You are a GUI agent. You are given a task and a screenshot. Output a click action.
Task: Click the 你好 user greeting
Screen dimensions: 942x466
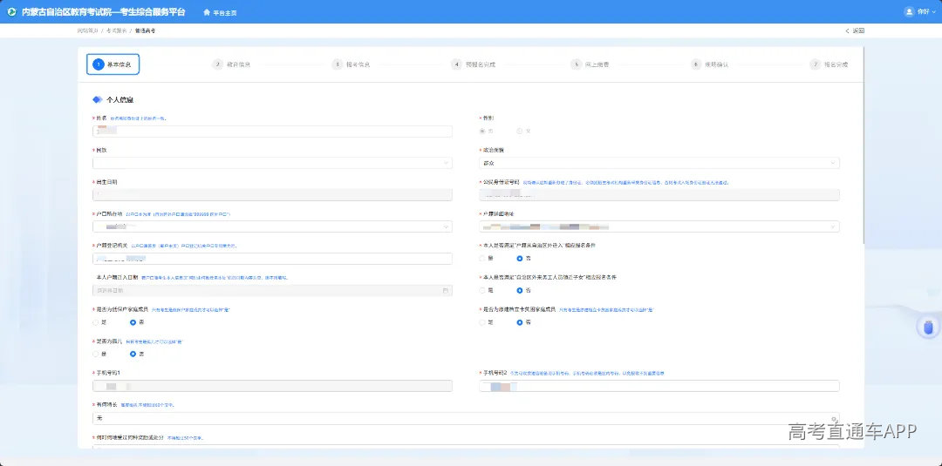pyautogui.click(x=923, y=11)
